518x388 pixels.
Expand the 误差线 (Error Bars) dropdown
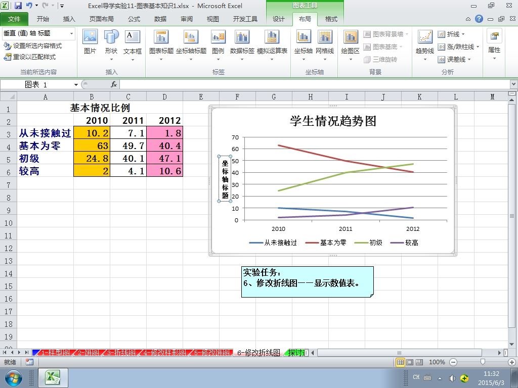click(x=455, y=60)
